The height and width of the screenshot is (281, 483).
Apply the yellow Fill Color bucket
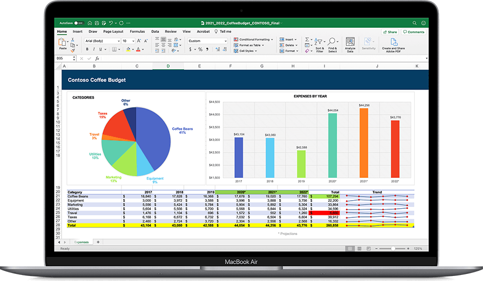pos(129,49)
